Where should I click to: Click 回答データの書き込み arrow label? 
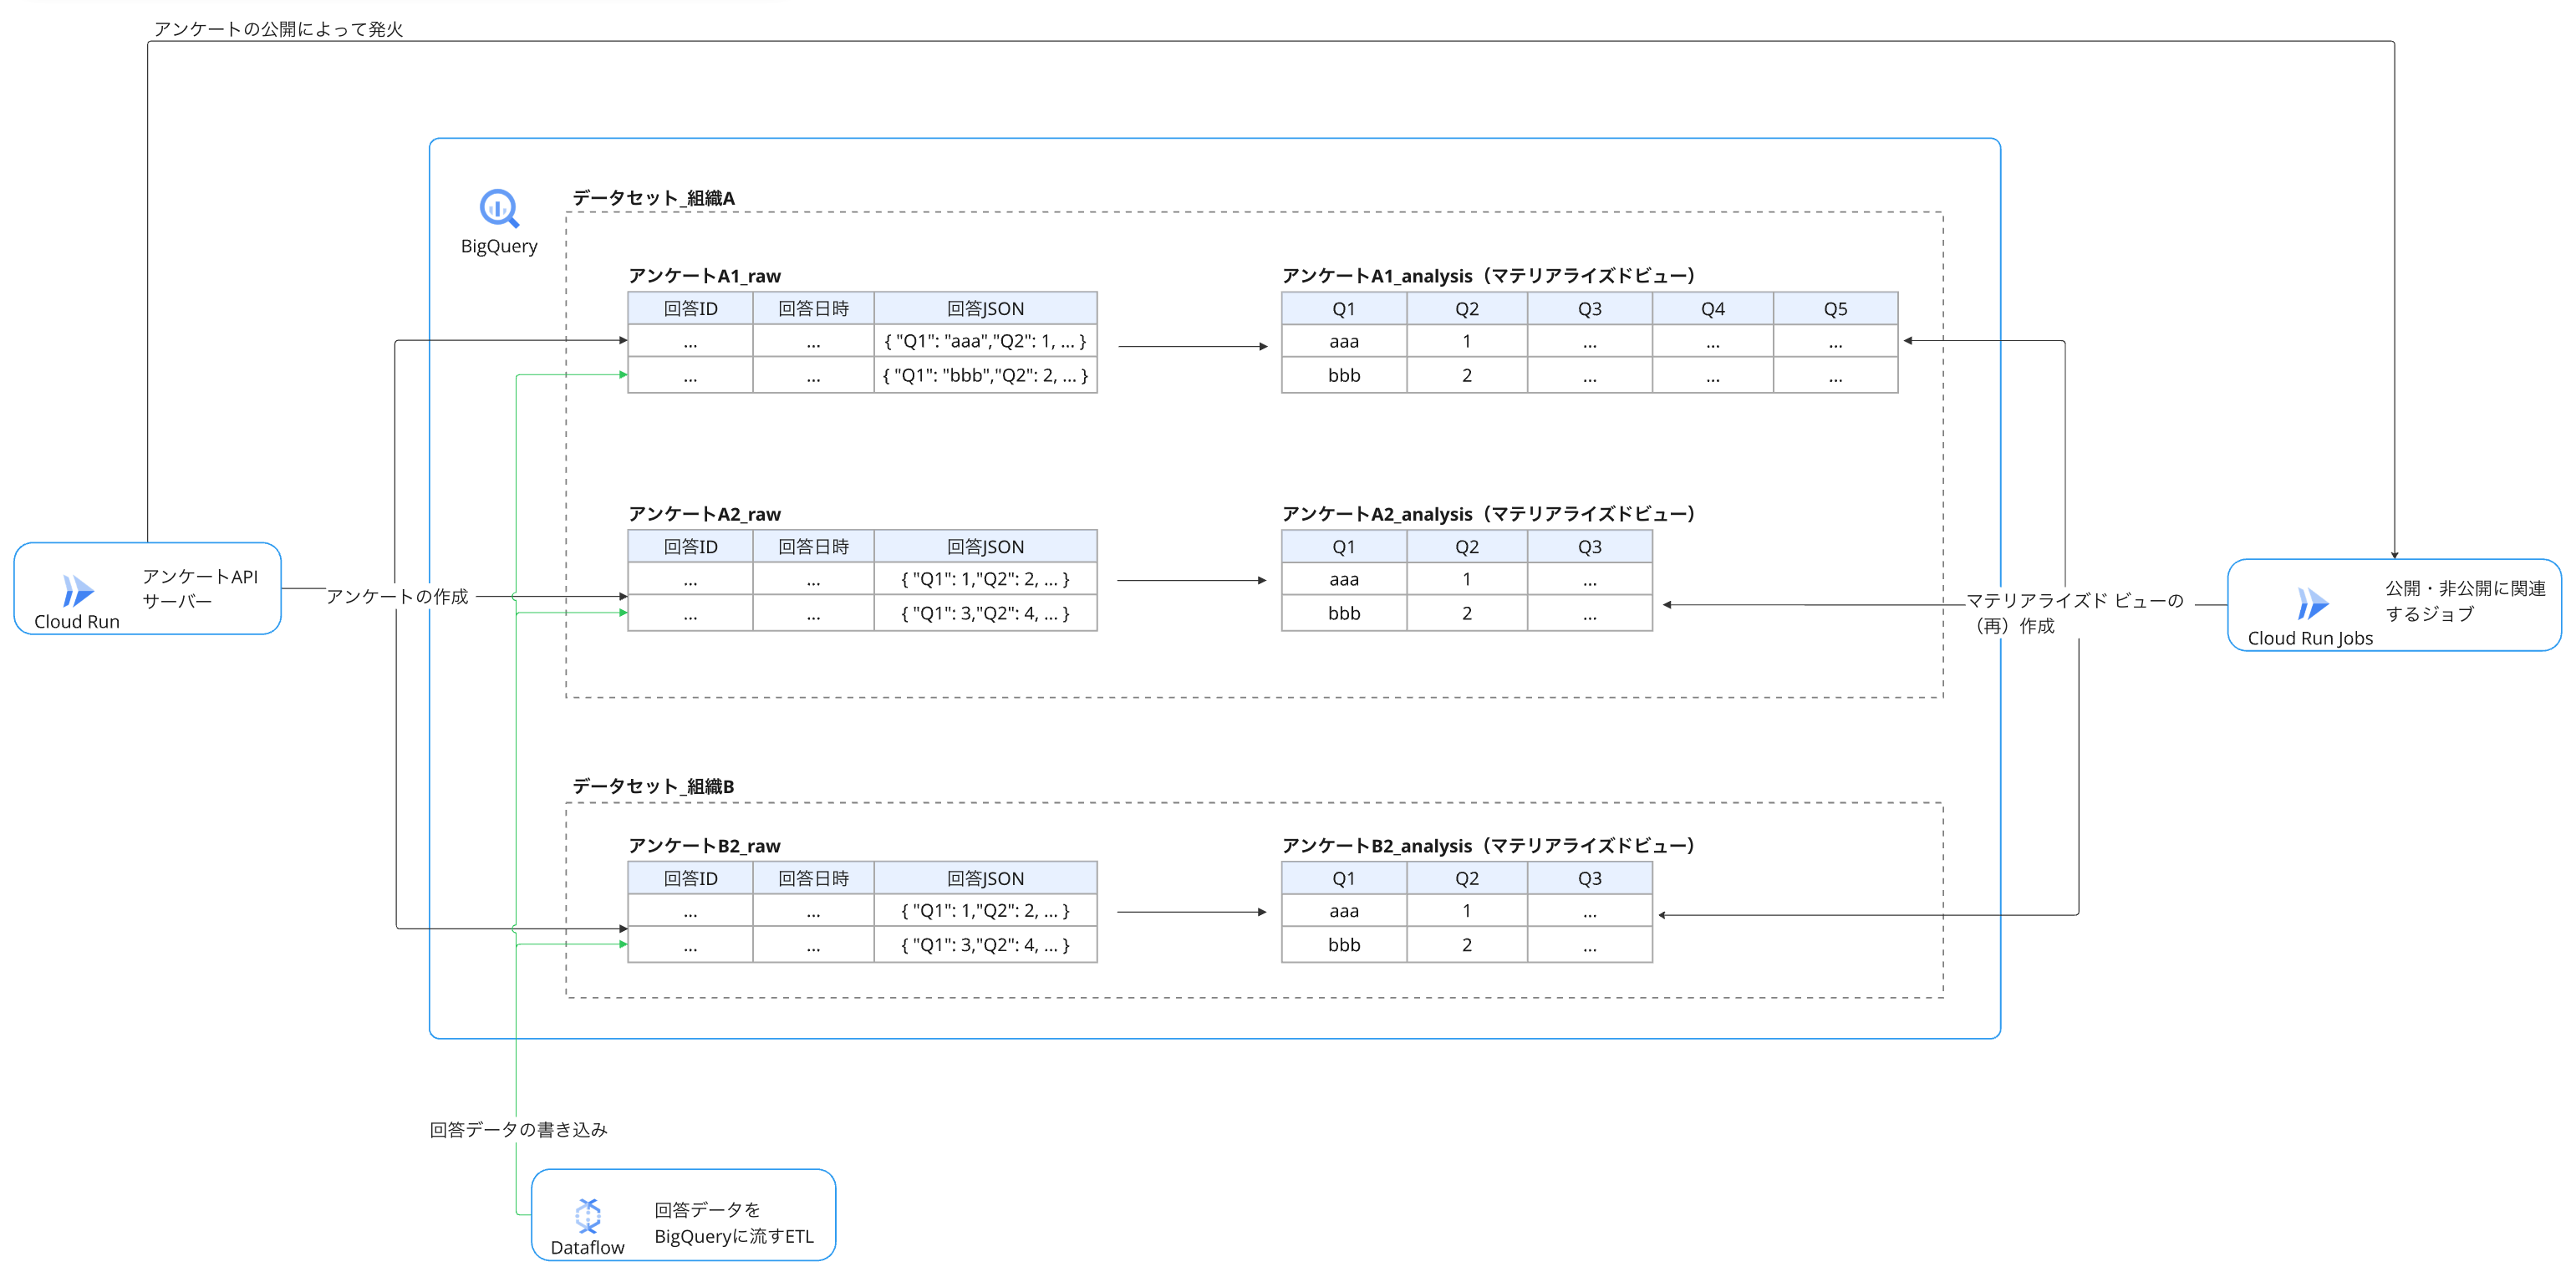[x=518, y=1129]
